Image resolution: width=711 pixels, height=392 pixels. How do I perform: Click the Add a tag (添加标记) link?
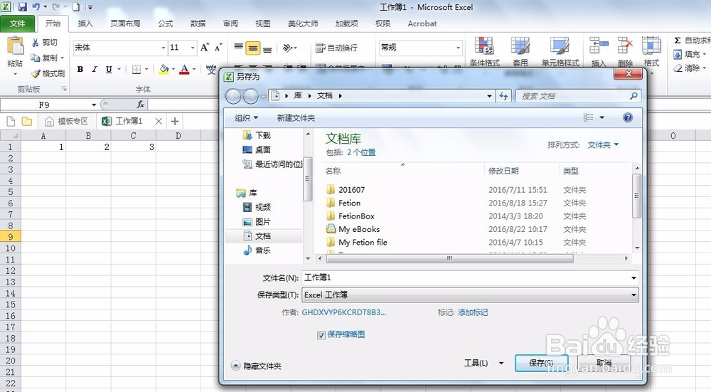tap(473, 312)
